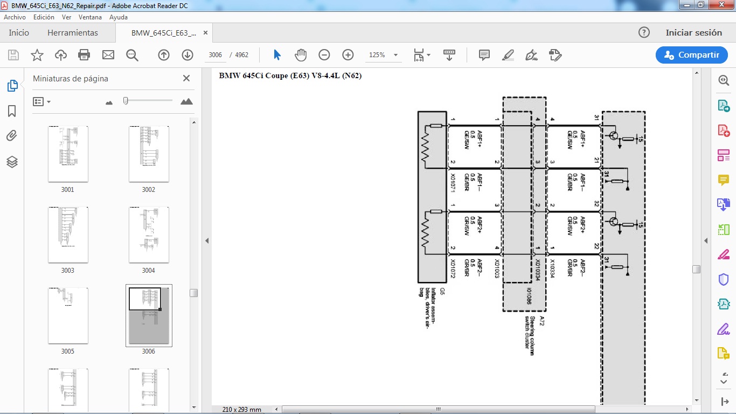Upload the file with the cloud icon
Image resolution: width=736 pixels, height=414 pixels.
[61, 55]
